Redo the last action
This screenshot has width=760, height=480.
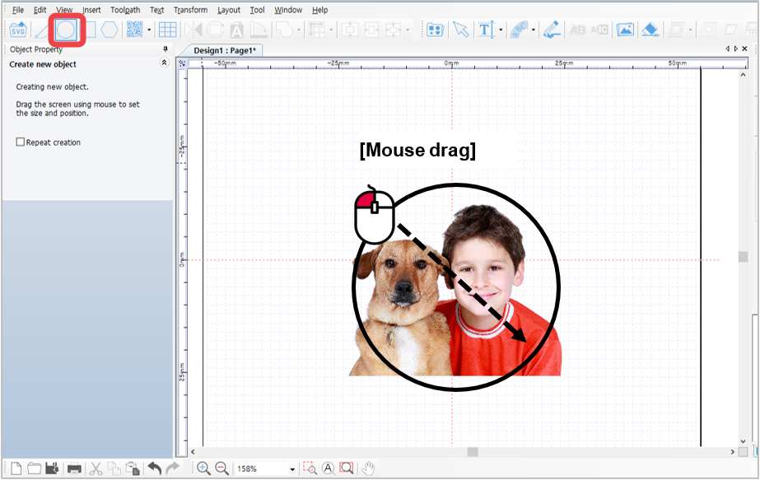173,468
